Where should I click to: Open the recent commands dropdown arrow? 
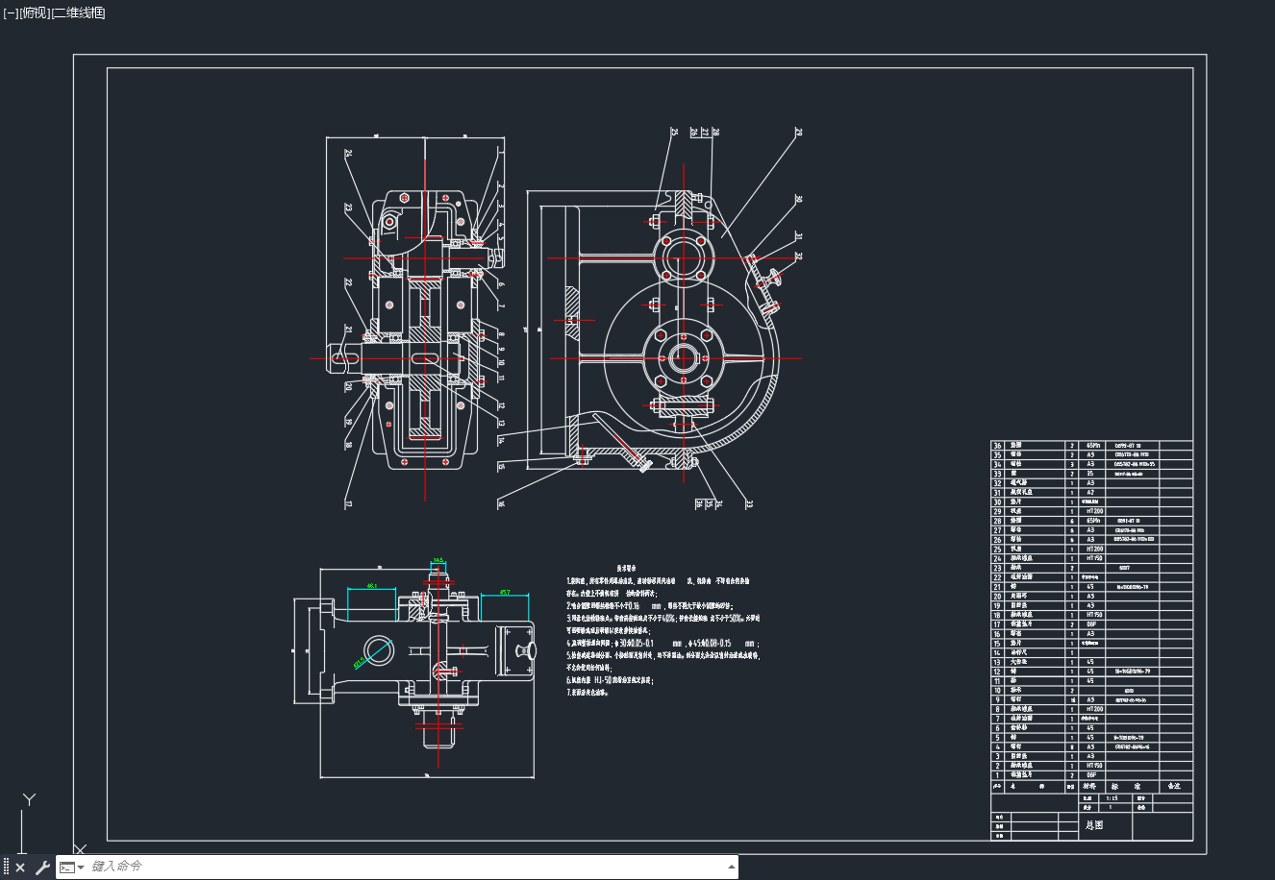coord(81,868)
